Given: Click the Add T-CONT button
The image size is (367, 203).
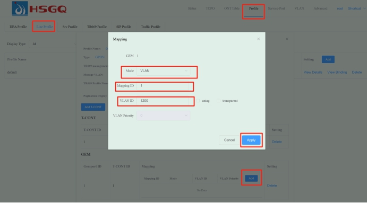Looking at the screenshot, I should (x=93, y=107).
